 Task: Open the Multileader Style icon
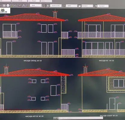[x=95, y=6]
